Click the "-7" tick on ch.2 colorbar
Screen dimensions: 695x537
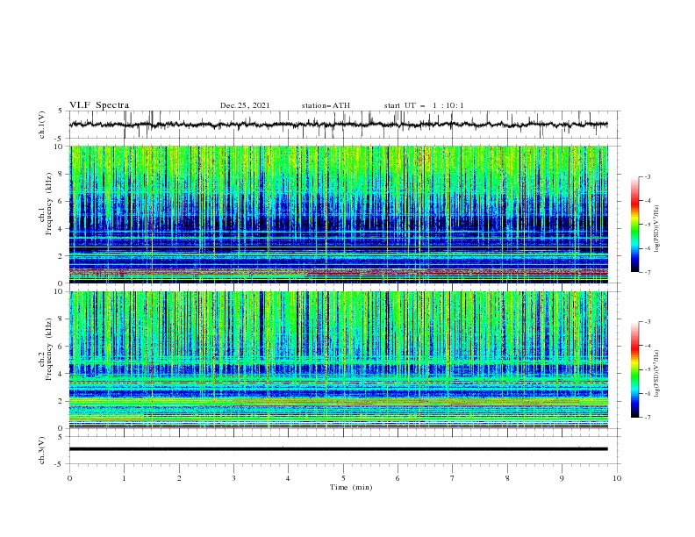(648, 417)
